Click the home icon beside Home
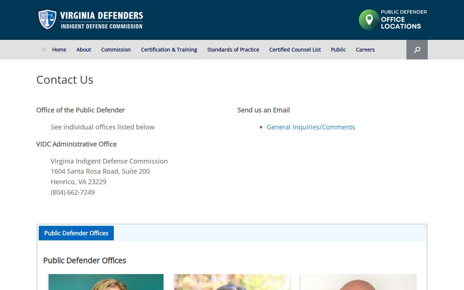This screenshot has width=464, height=290. pos(44,49)
